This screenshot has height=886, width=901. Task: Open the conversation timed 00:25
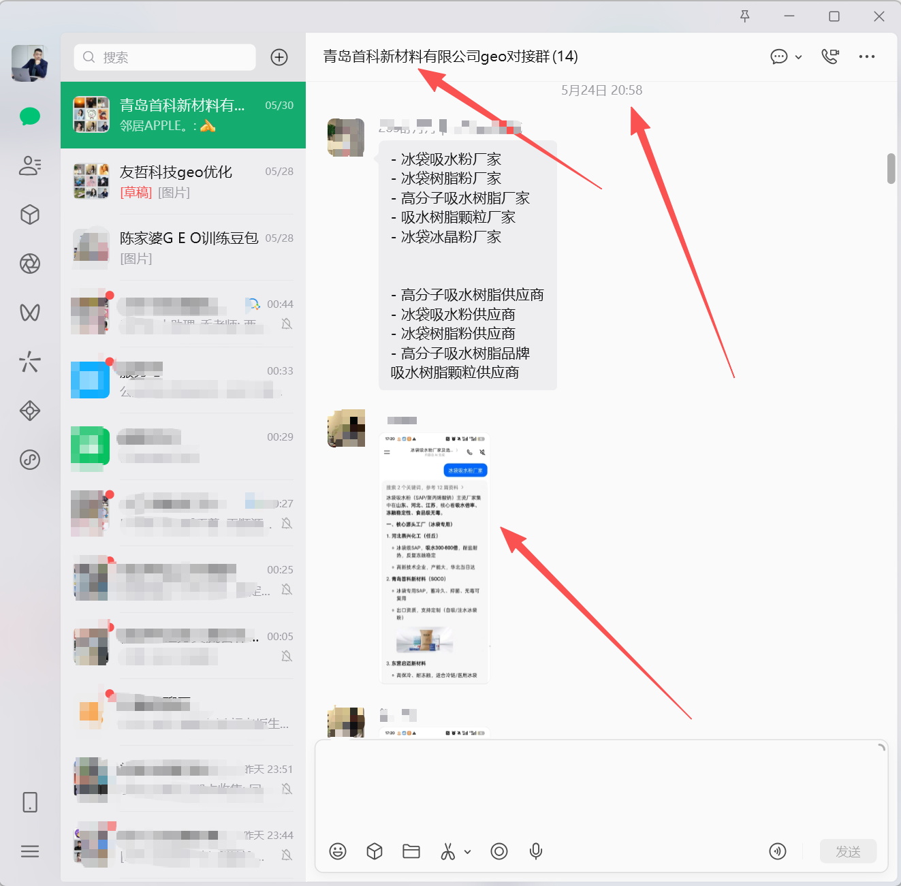(183, 580)
